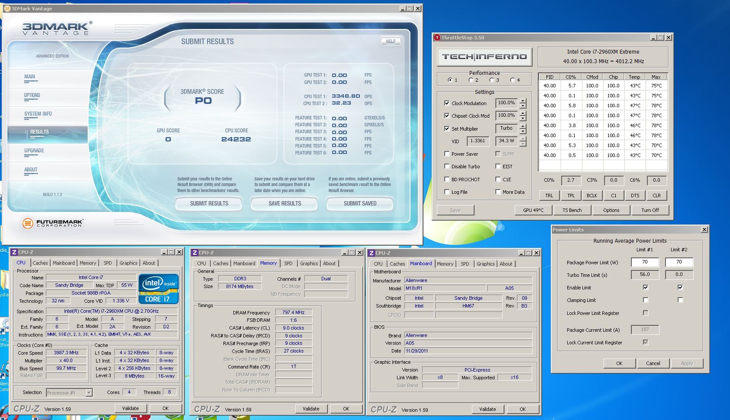The width and height of the screenshot is (730, 420).
Task: Click the DTS button
Action: 635,196
